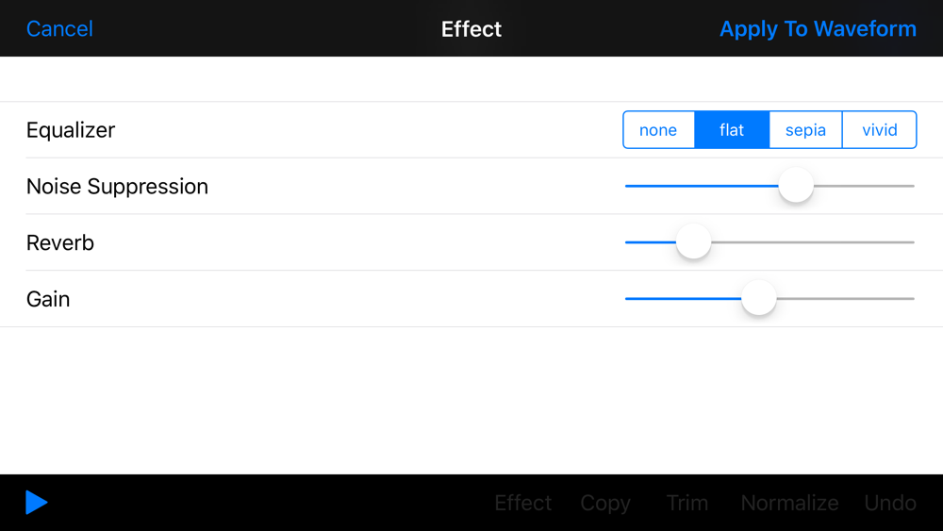Image resolution: width=943 pixels, height=531 pixels.
Task: Click Undo in the bottom toolbar
Action: (890, 503)
